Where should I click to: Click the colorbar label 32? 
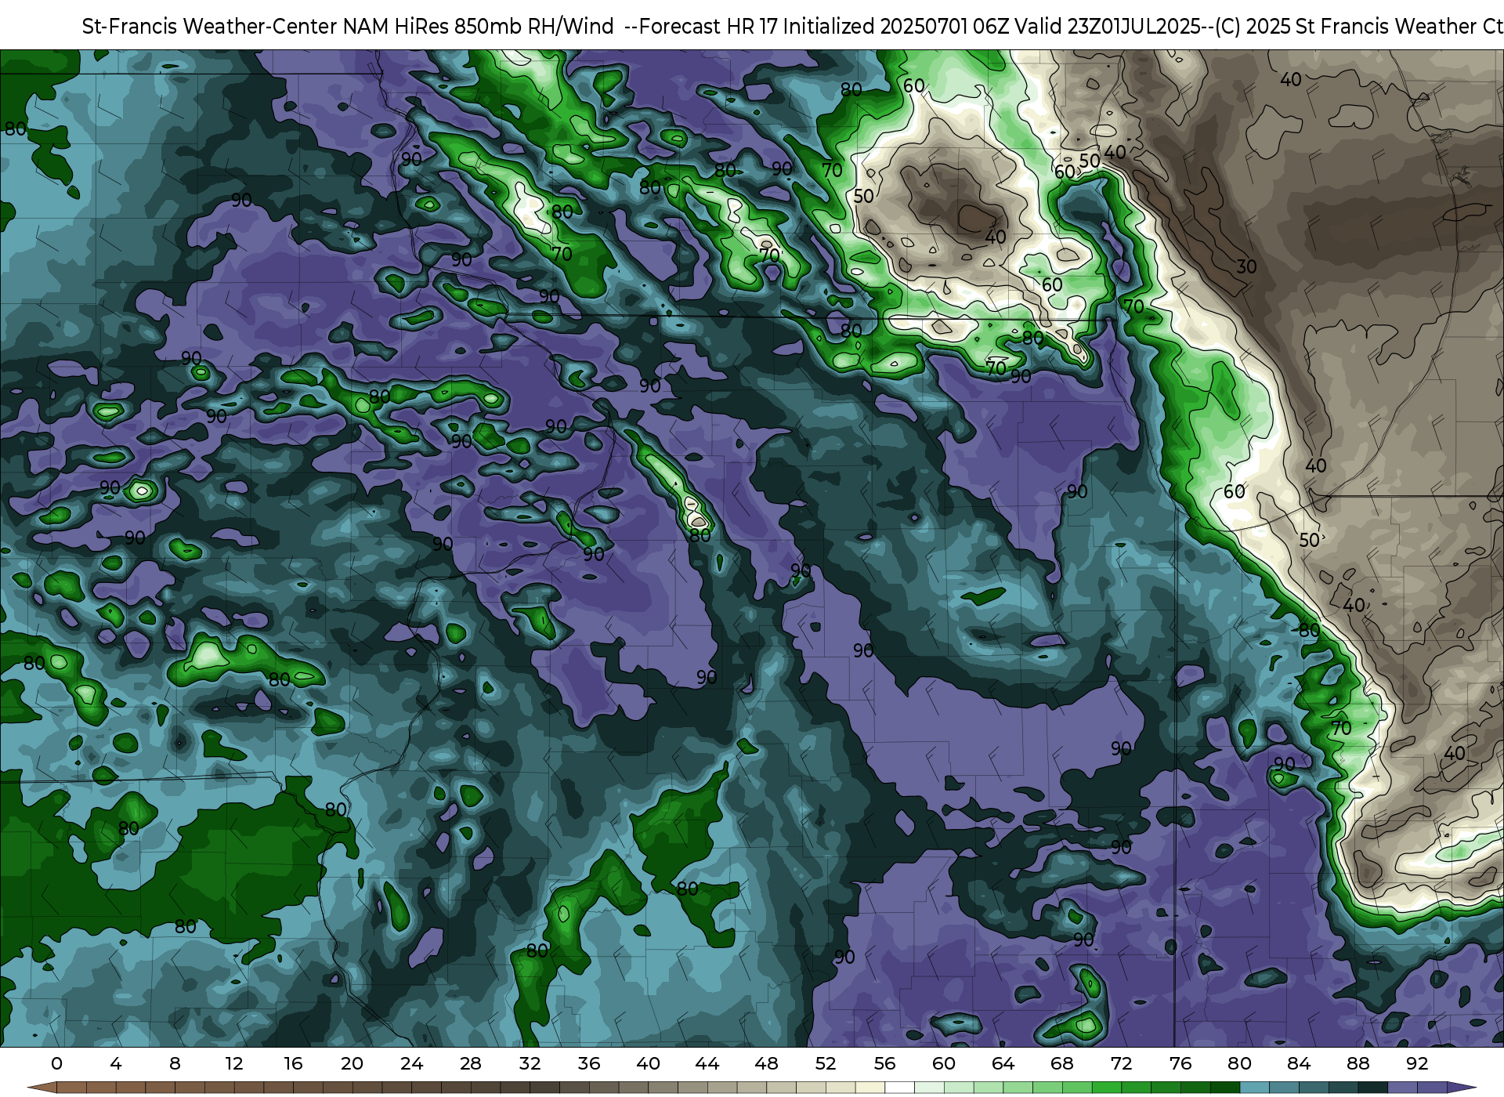click(x=530, y=1063)
